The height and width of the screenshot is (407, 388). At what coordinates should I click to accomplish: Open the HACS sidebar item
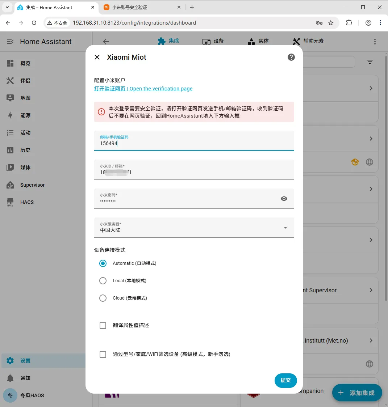tap(43, 202)
